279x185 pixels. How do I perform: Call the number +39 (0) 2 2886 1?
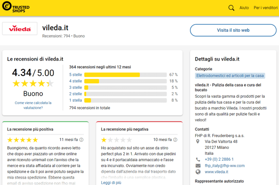219,159
